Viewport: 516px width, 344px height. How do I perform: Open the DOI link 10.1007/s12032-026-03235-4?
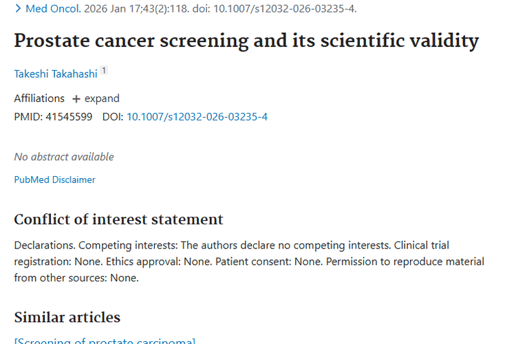click(x=197, y=116)
